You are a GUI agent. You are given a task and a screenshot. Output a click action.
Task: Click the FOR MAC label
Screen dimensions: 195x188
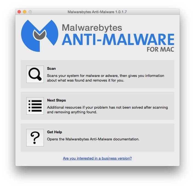(160, 50)
